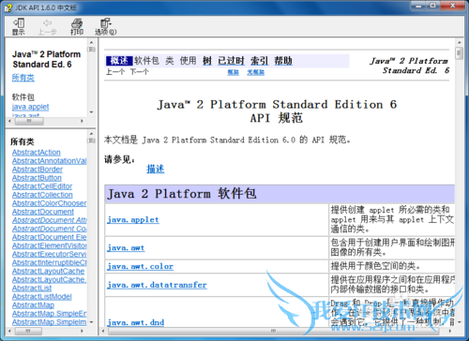Open the 所有类 link in packages pane
This screenshot has width=469, height=341.
pos(23,78)
